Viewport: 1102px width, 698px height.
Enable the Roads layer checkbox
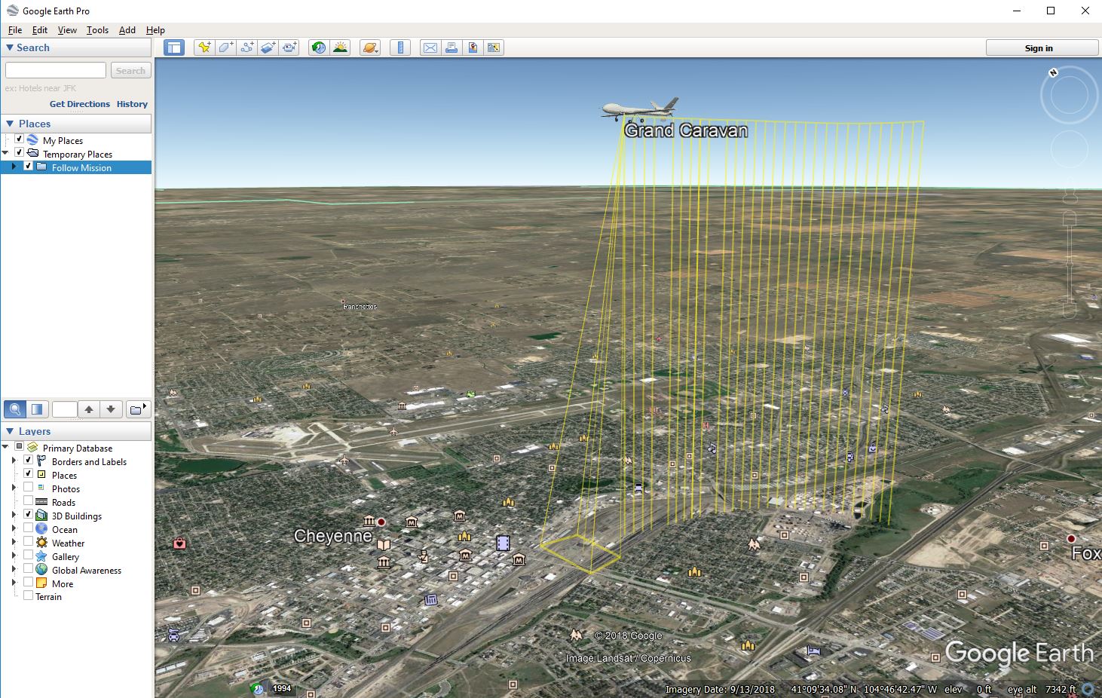click(29, 502)
